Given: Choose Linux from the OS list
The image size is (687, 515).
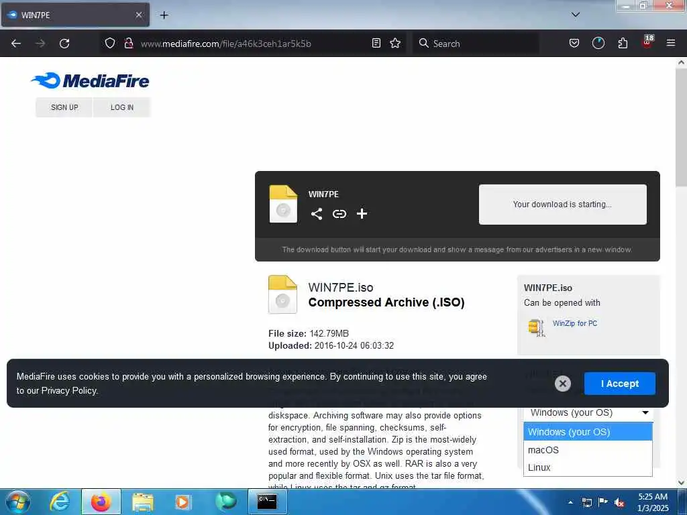Looking at the screenshot, I should (588, 467).
